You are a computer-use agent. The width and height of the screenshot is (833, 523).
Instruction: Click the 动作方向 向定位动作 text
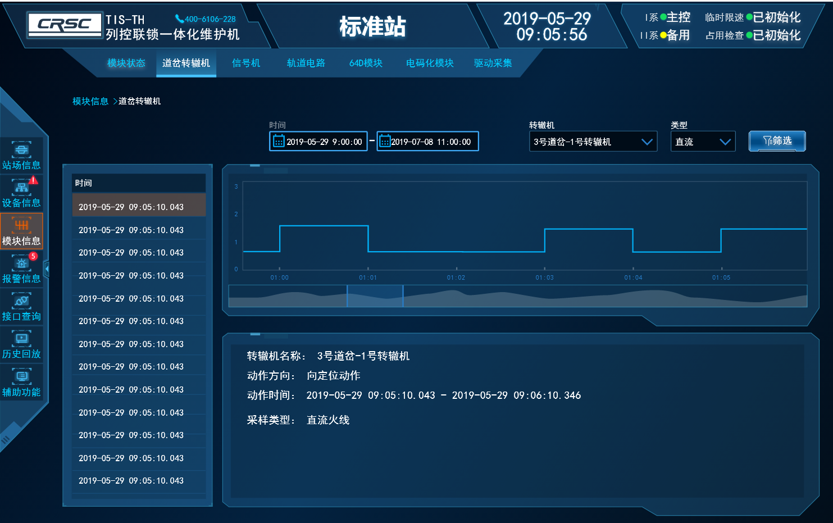point(303,375)
